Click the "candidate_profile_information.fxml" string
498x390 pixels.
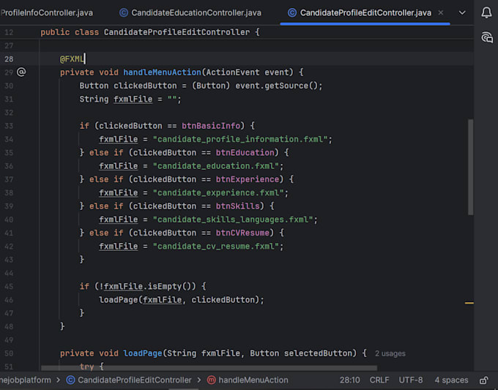click(240, 139)
